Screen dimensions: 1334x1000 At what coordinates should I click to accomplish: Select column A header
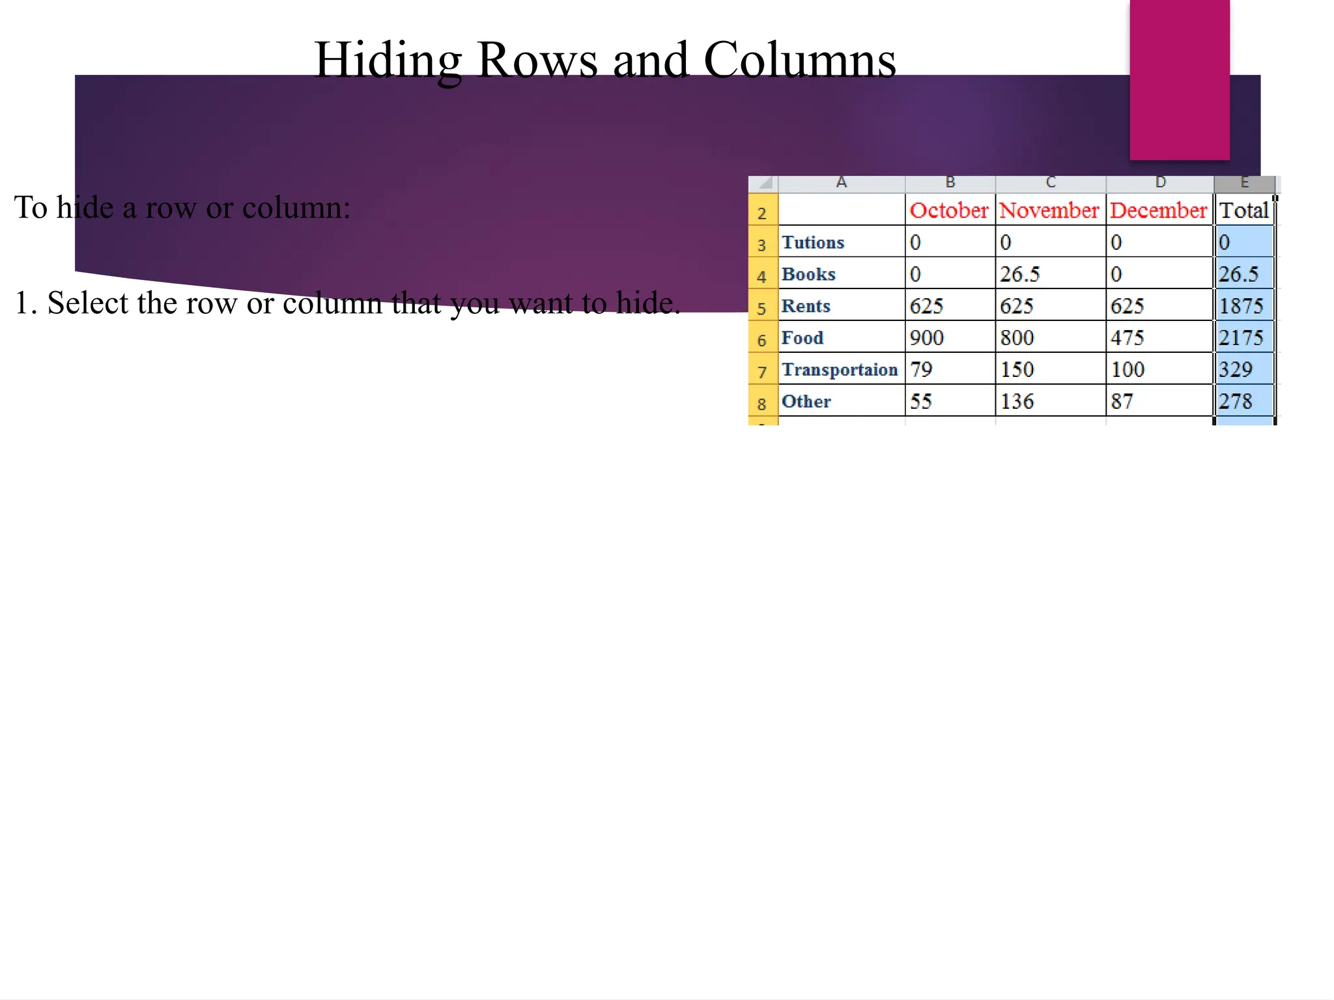841,183
